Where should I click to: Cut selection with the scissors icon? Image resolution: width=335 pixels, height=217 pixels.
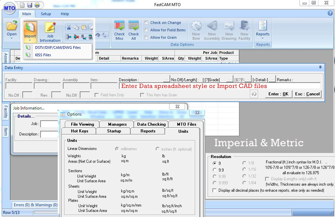click(x=69, y=28)
